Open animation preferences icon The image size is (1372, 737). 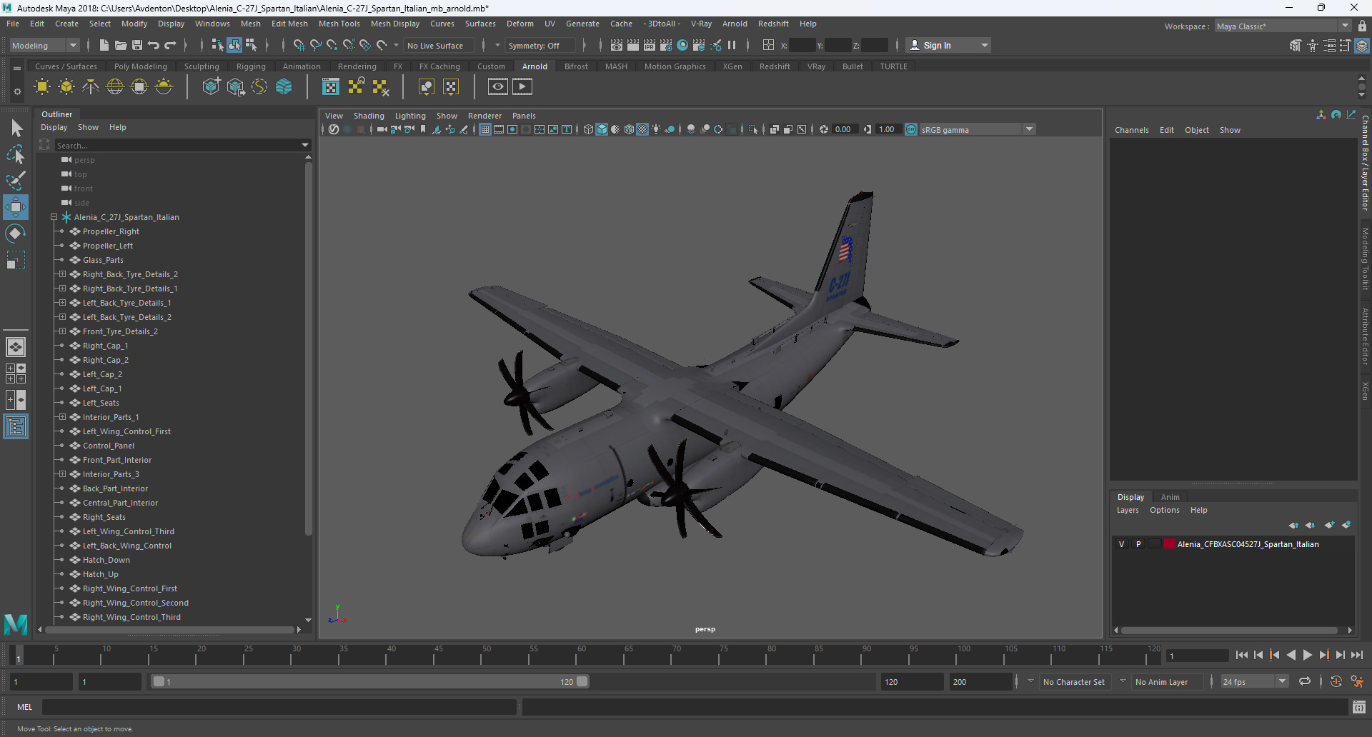tap(1357, 682)
